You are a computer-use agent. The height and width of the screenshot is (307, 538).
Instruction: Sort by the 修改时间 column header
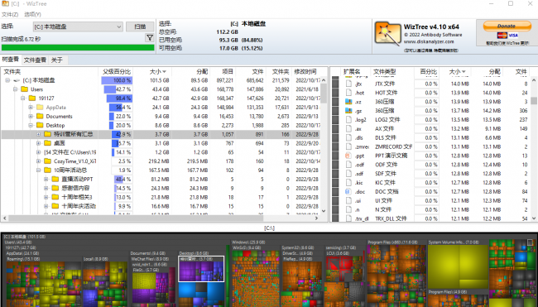coord(305,72)
